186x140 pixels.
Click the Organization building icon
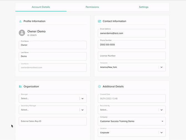20,86
